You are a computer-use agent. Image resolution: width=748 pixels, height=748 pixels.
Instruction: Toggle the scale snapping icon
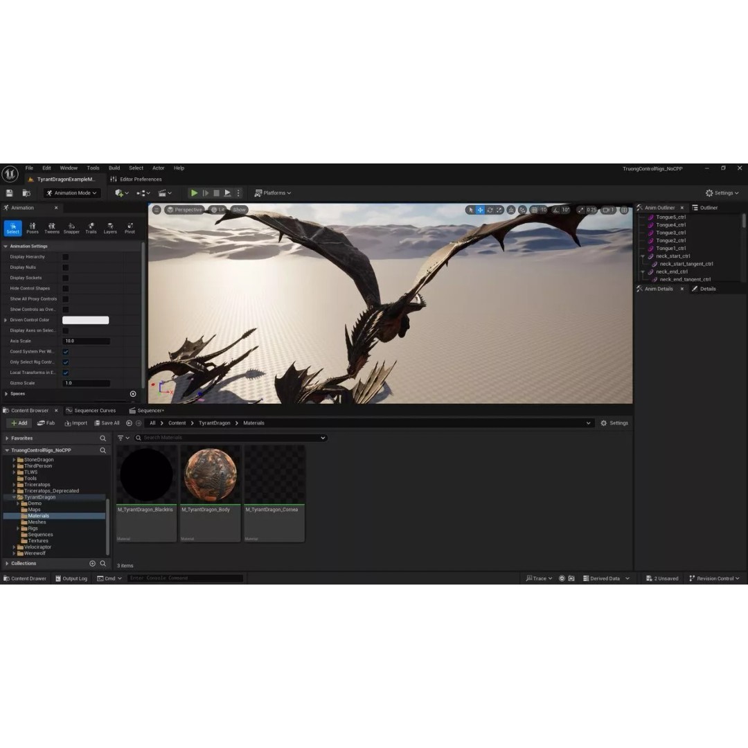point(580,210)
